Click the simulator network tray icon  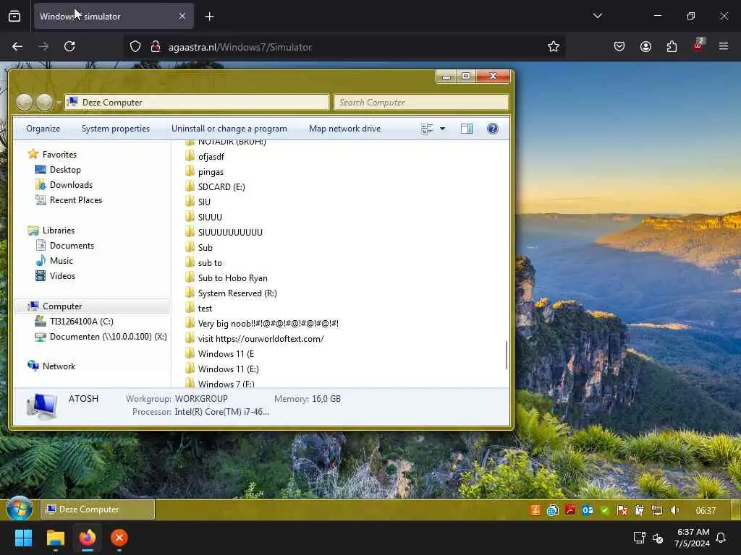click(x=657, y=510)
